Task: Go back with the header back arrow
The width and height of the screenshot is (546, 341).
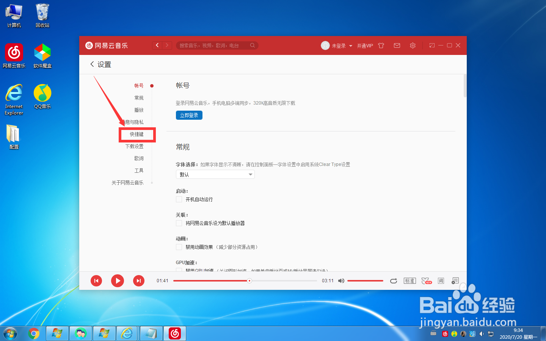Action: (157, 45)
